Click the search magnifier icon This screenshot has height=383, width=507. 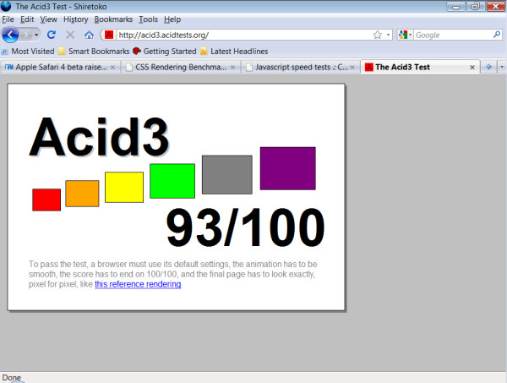point(497,35)
